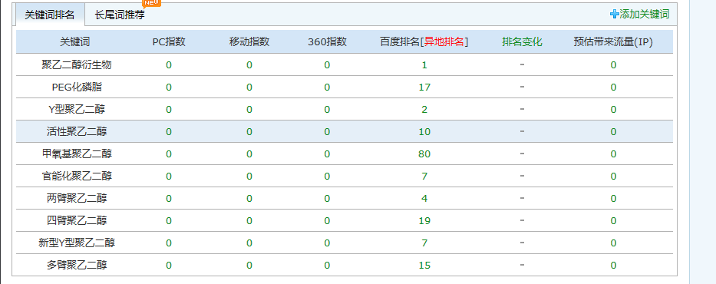Select keyword 多臂聚乙二醇

[77, 266]
